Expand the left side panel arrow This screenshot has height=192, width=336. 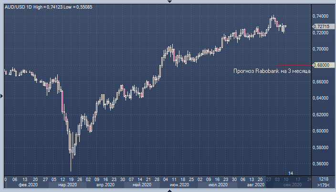tap(1, 96)
